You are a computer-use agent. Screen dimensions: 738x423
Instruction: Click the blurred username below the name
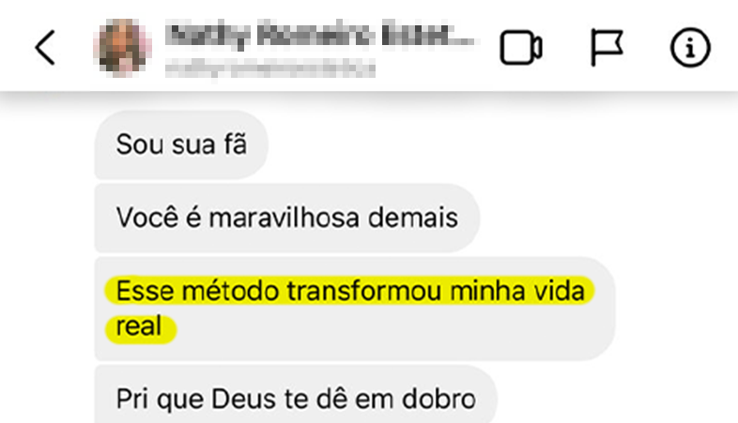[270, 68]
